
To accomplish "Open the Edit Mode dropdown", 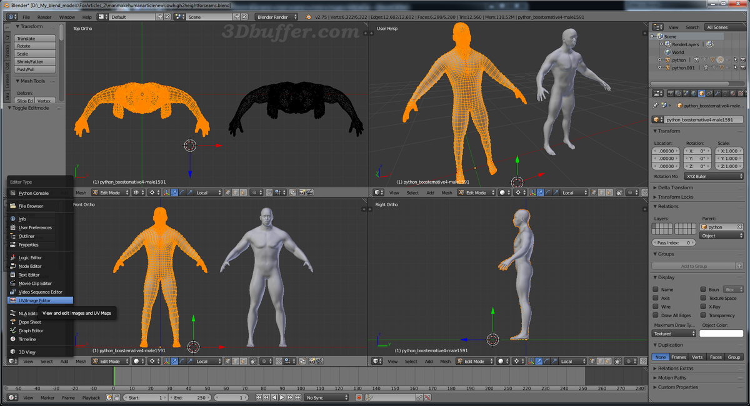I will [109, 192].
